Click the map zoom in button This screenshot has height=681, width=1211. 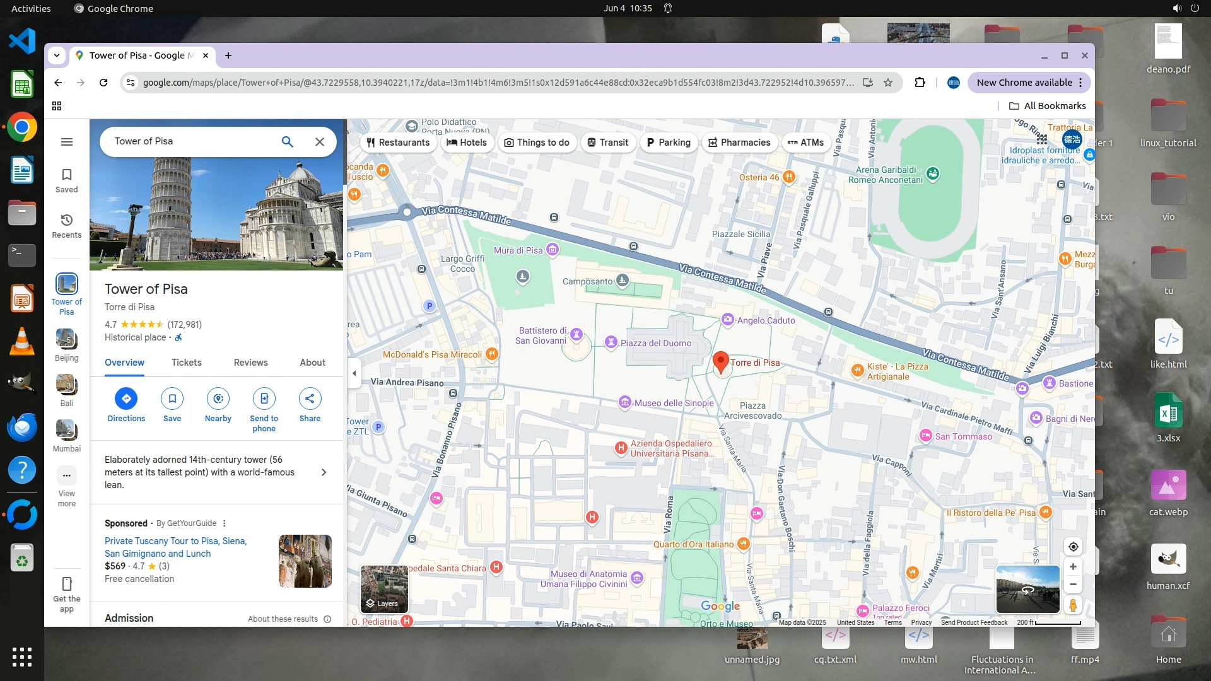click(1073, 567)
